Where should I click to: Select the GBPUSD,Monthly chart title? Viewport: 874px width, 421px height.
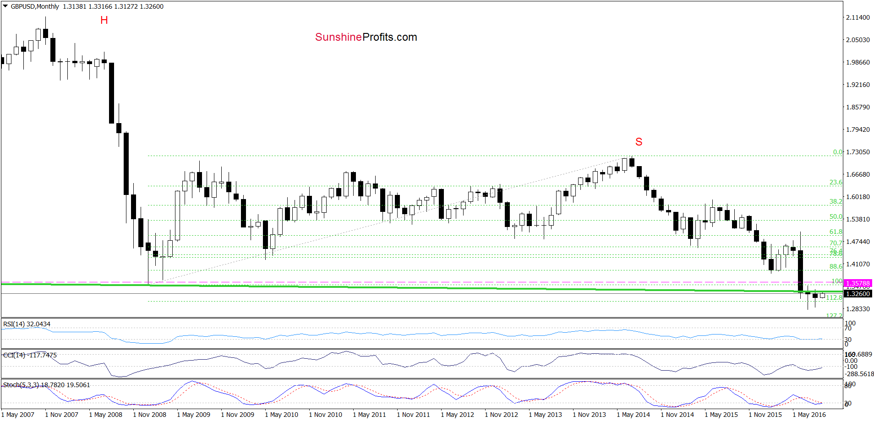(35, 6)
